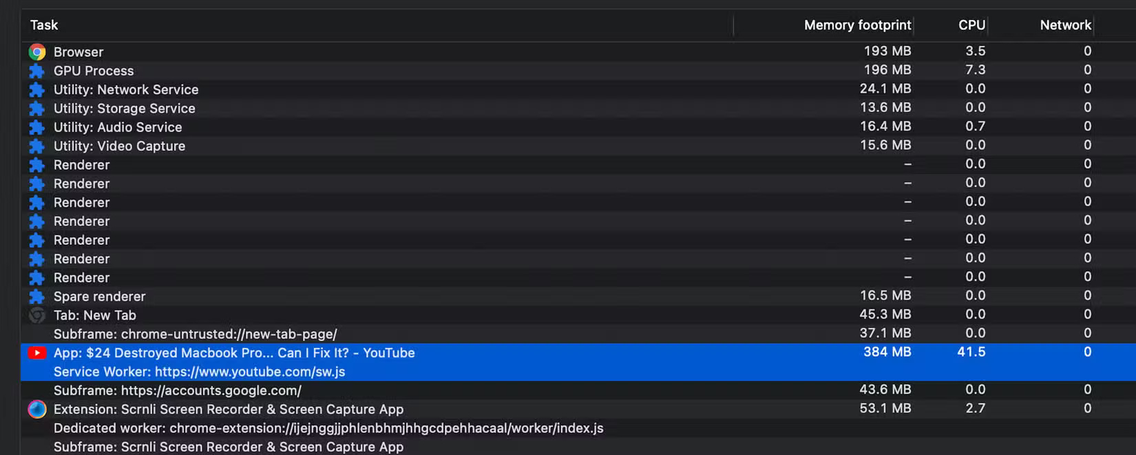Click the 196 MB memory value
Image resolution: width=1136 pixels, height=455 pixels.
(x=887, y=69)
